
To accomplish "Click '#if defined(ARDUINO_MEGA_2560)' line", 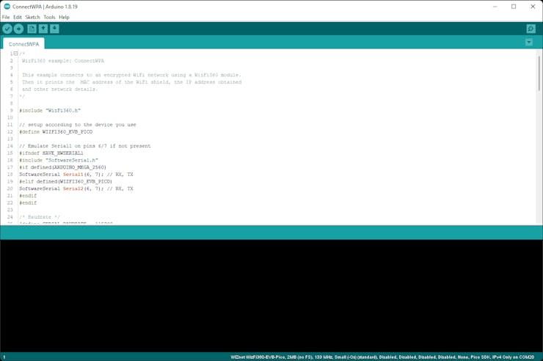I will pos(62,167).
